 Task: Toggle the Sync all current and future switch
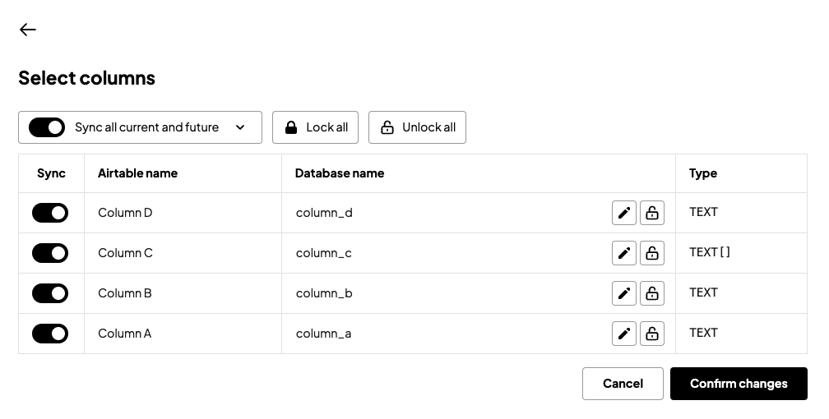47,127
